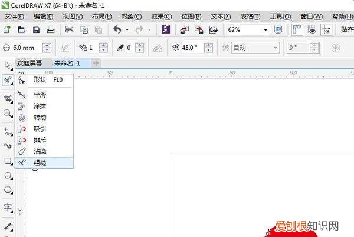The image size is (354, 237).
Task: Click the .0° bearing field
Action: pyautogui.click(x=298, y=48)
